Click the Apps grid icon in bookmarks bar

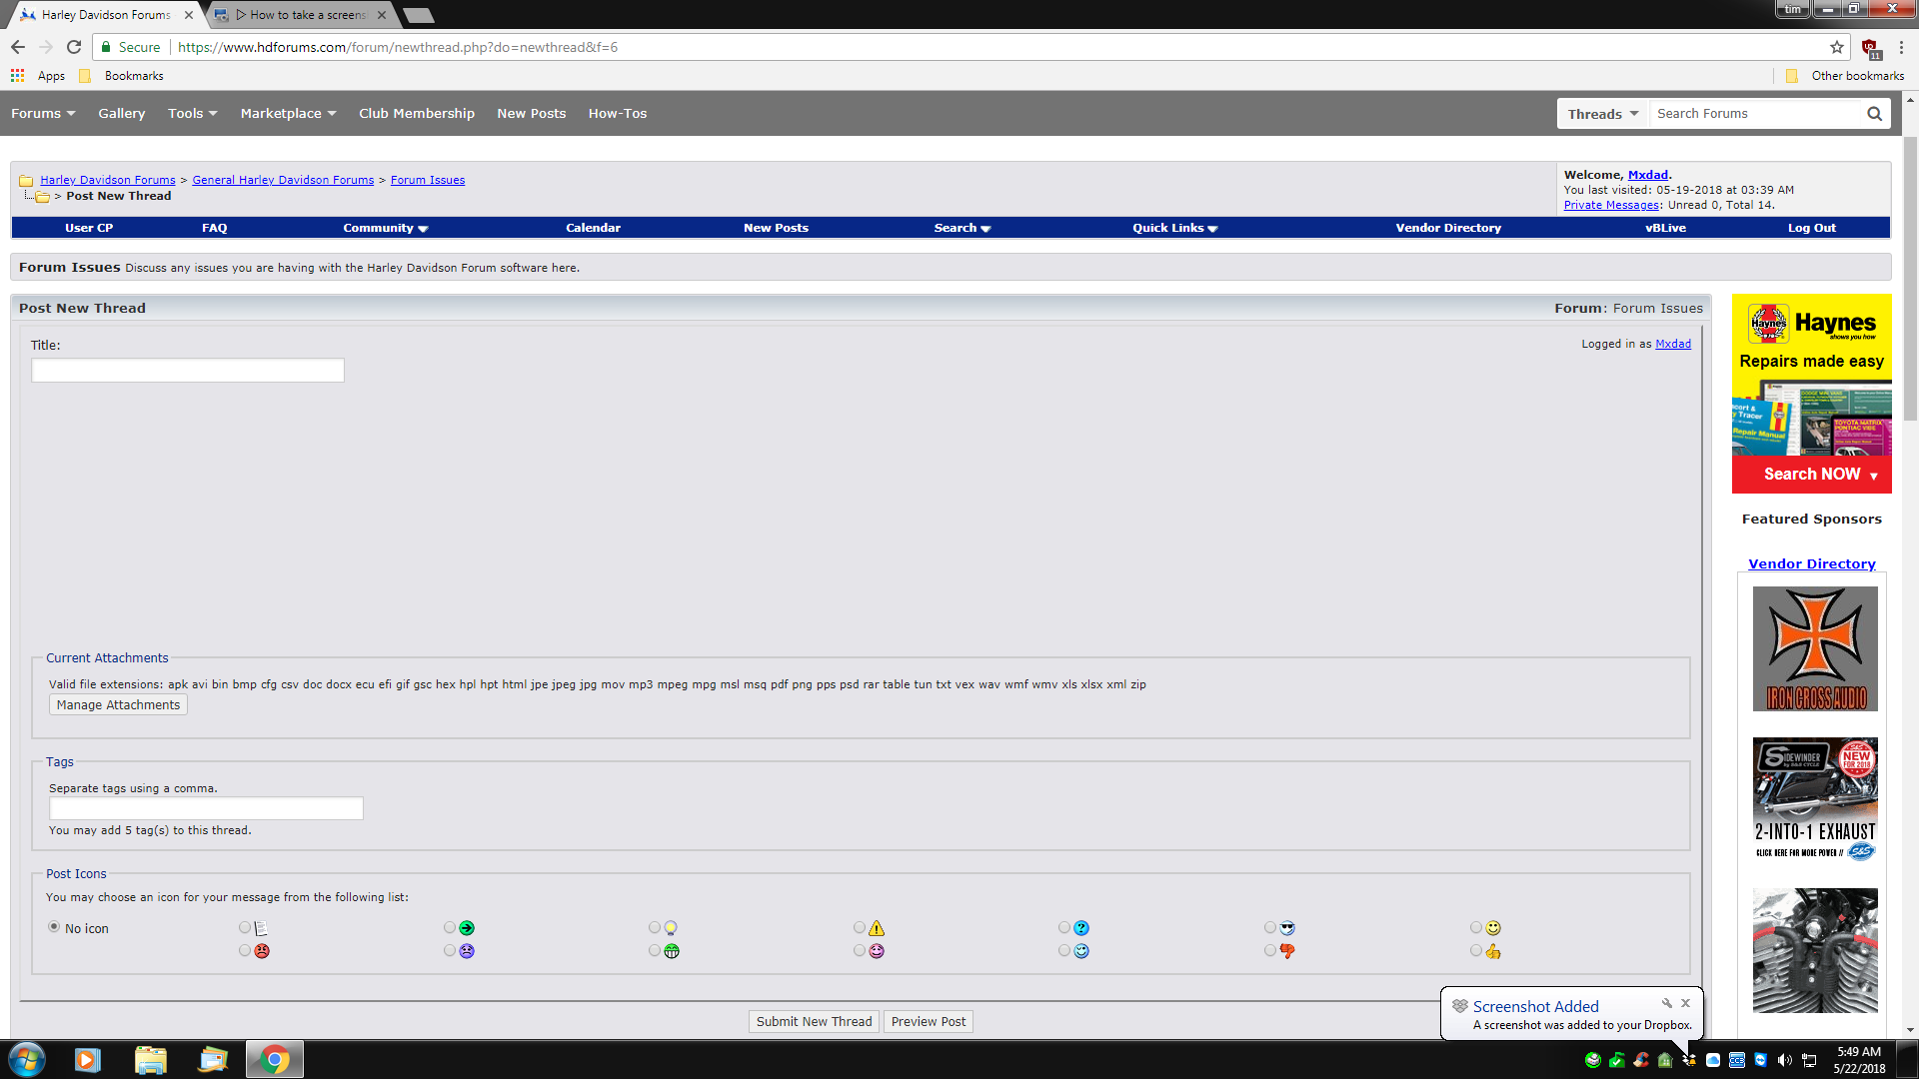coord(17,76)
